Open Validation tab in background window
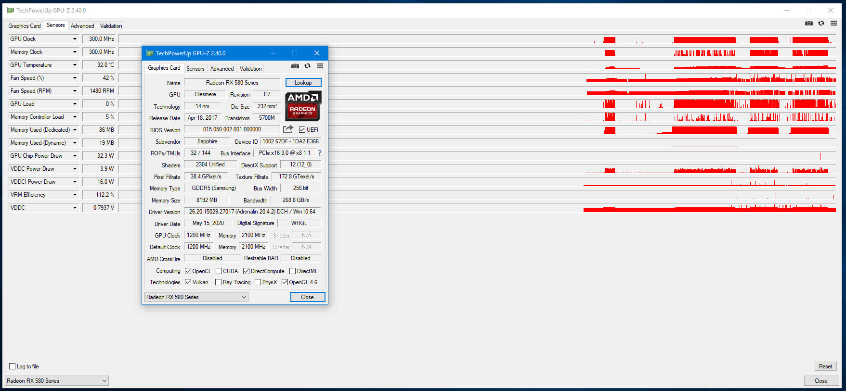This screenshot has height=391, width=846. tap(111, 26)
